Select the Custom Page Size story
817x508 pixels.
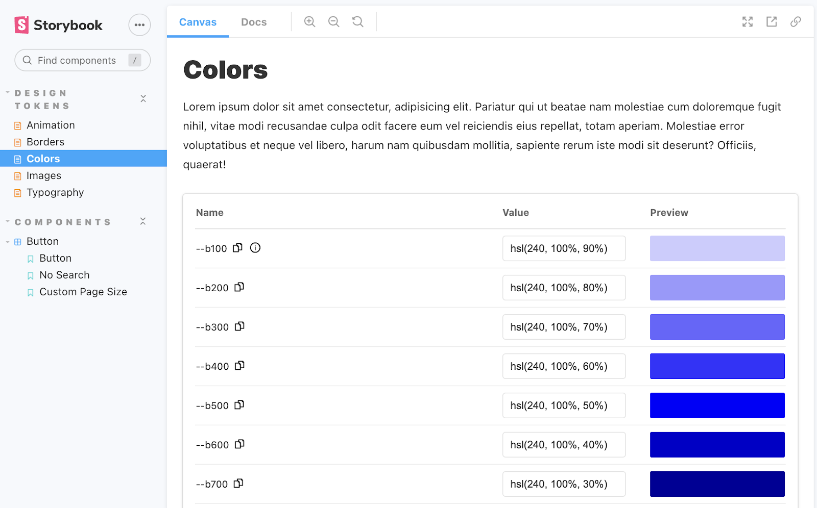point(83,292)
